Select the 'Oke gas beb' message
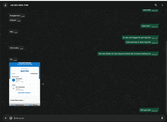The image size is (167, 122). (149, 110)
